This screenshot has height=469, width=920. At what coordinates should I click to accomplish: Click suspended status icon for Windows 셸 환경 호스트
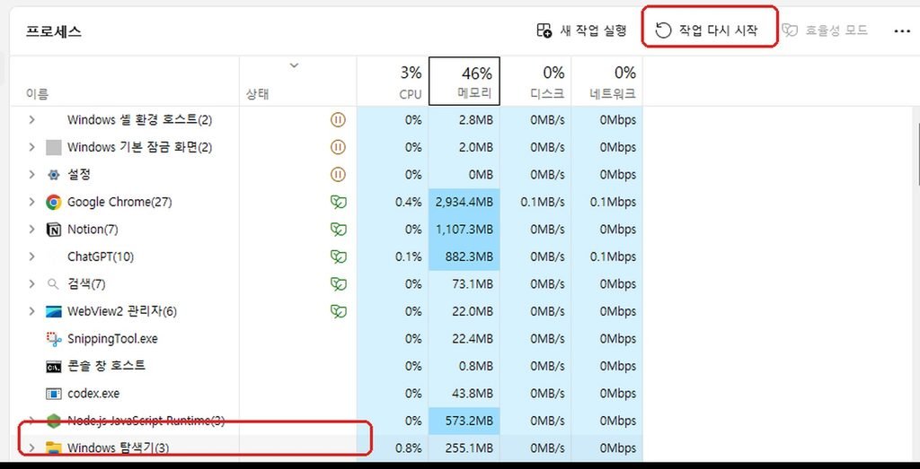point(338,120)
